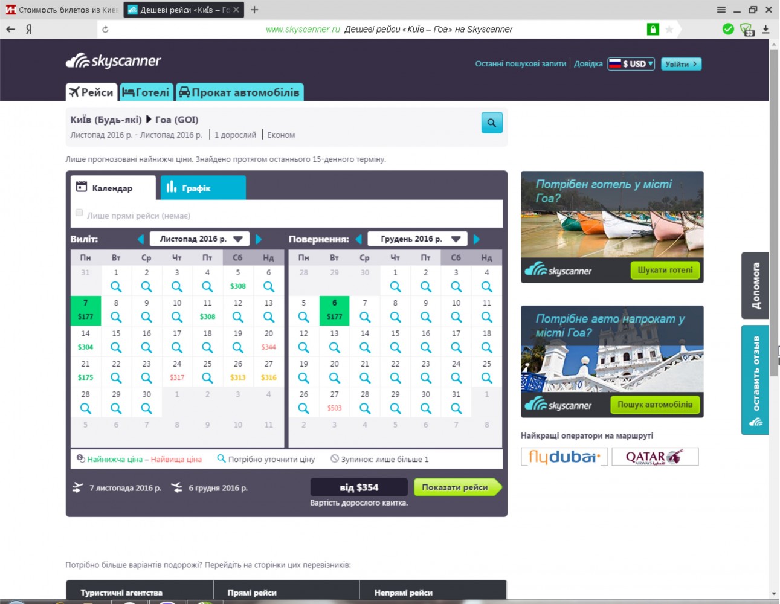Click the browser downloads arrow icon
The image size is (780, 604).
765,29
